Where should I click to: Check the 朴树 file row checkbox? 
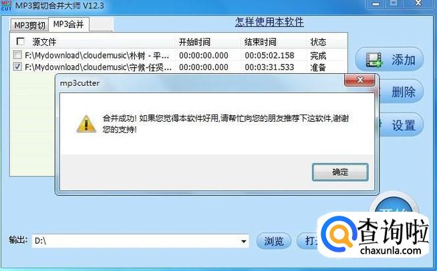point(17,55)
